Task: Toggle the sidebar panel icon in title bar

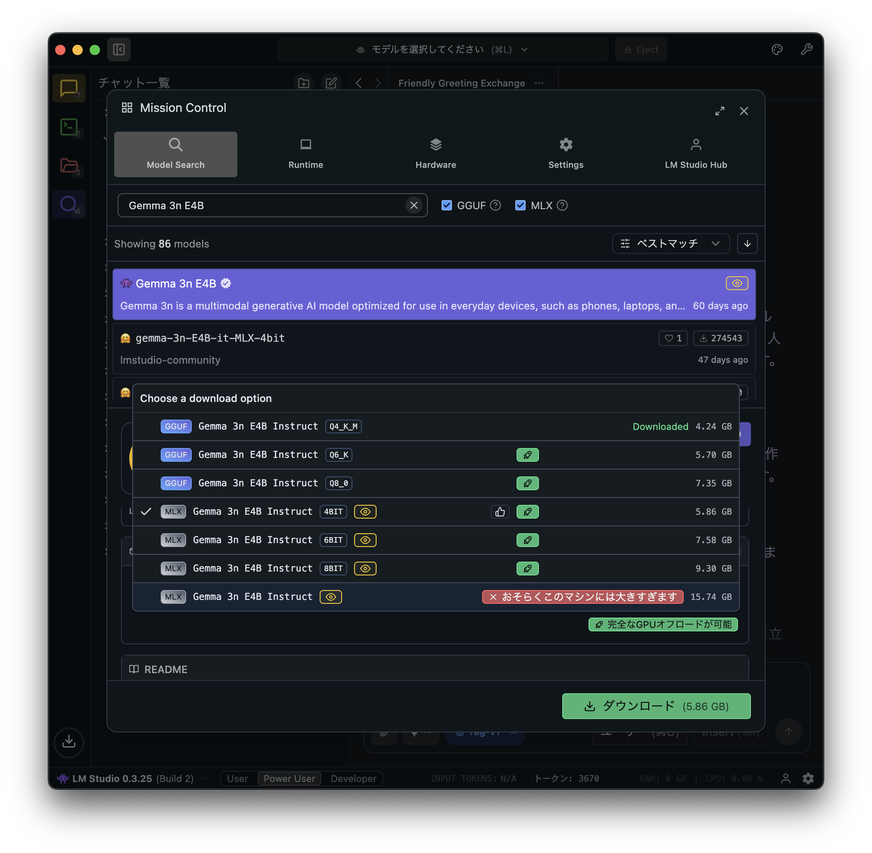Action: [119, 49]
